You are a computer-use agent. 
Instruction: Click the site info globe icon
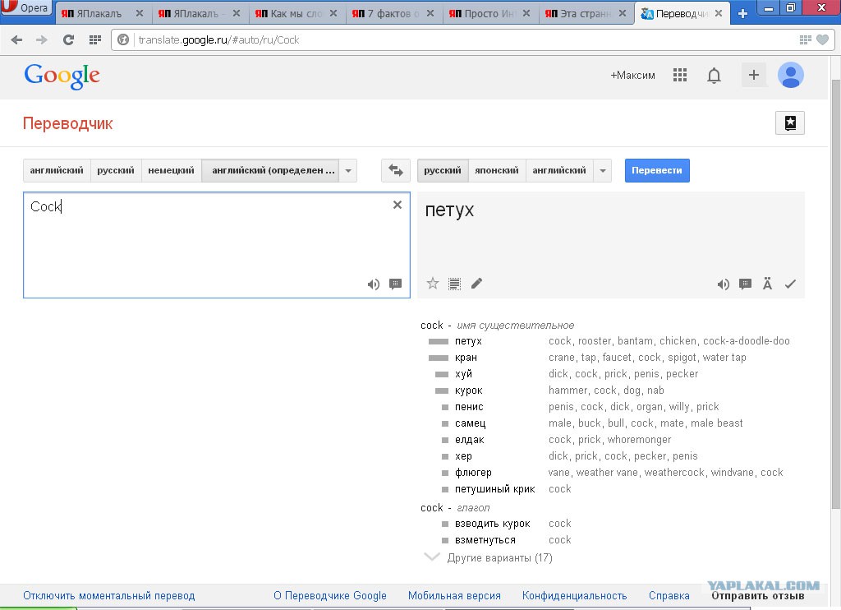123,39
